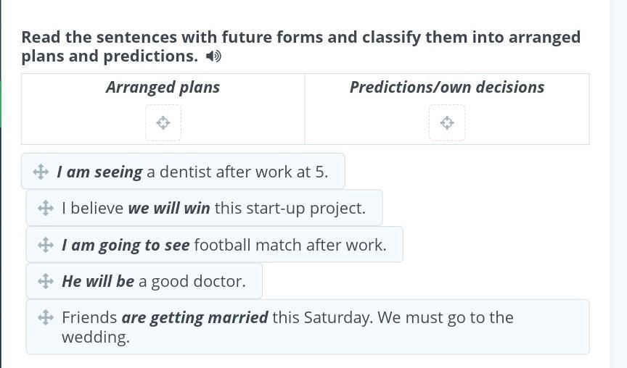Click the bold phrase 'are getting married'
The image size is (627, 368).
(194, 317)
